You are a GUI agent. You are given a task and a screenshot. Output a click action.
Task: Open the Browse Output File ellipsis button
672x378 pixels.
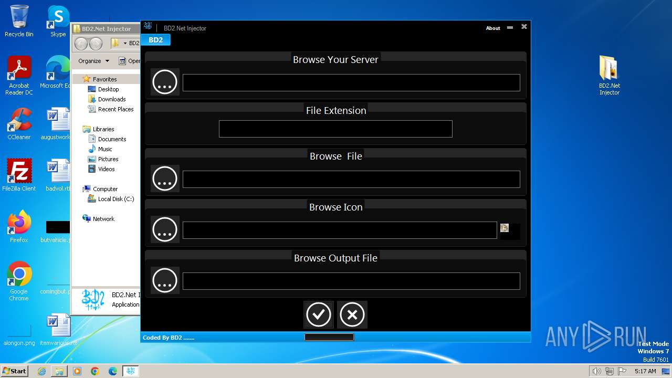(x=165, y=280)
